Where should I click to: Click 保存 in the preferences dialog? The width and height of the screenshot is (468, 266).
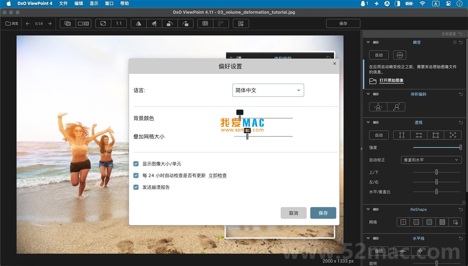point(323,213)
